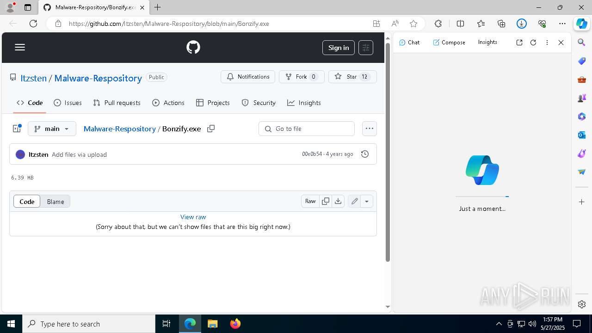592x333 pixels.
Task: Open commit 00e0b54 link
Action: tap(312, 154)
